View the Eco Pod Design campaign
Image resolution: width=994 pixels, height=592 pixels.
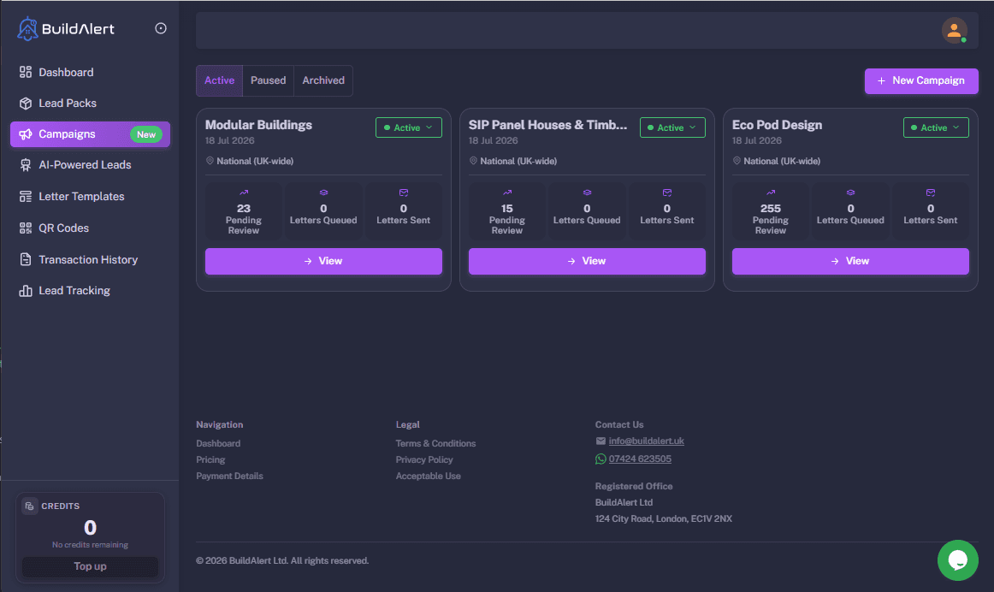pos(850,261)
